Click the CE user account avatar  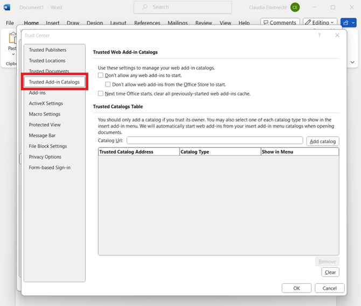pos(295,8)
